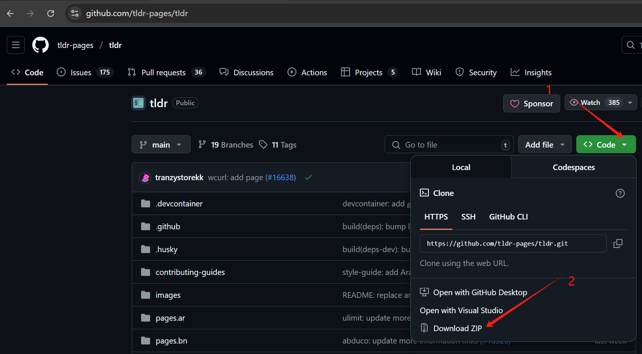This screenshot has height=354, width=642.
Task: Open the .devcontainer folder
Action: (179, 203)
